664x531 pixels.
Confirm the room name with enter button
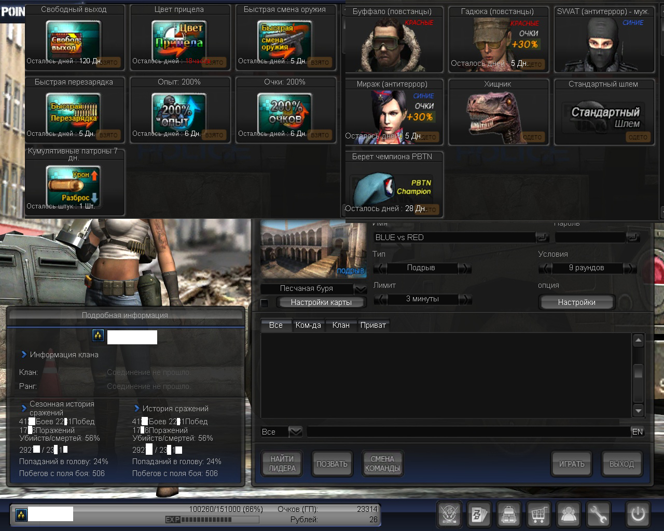(x=543, y=237)
